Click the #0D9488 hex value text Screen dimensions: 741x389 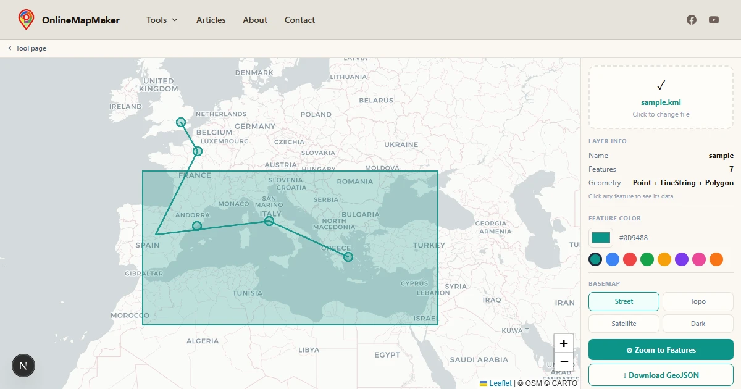point(634,238)
